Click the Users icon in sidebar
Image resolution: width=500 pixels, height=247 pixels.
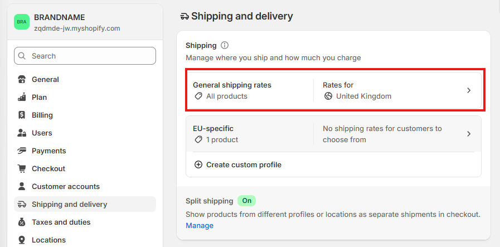[22, 133]
